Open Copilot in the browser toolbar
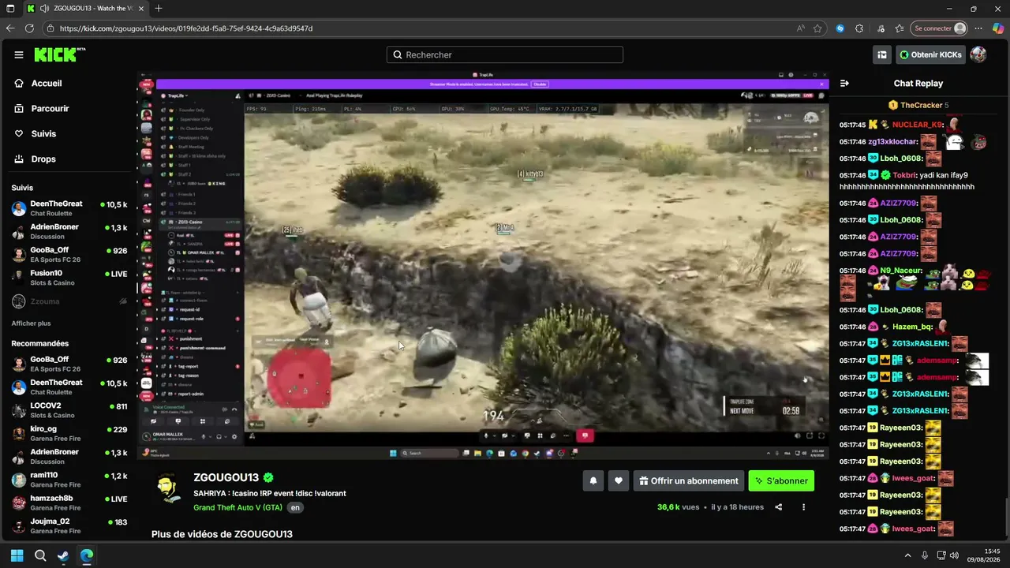The height and width of the screenshot is (568, 1010). [998, 28]
